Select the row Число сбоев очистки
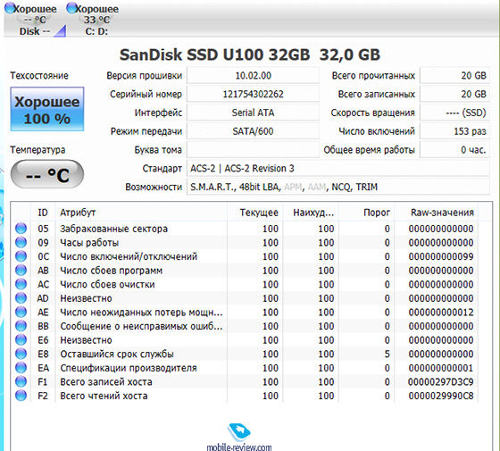The width and height of the screenshot is (500, 451). [x=245, y=284]
